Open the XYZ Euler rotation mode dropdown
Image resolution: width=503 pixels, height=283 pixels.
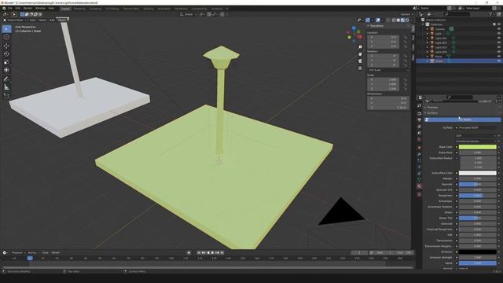coord(388,70)
